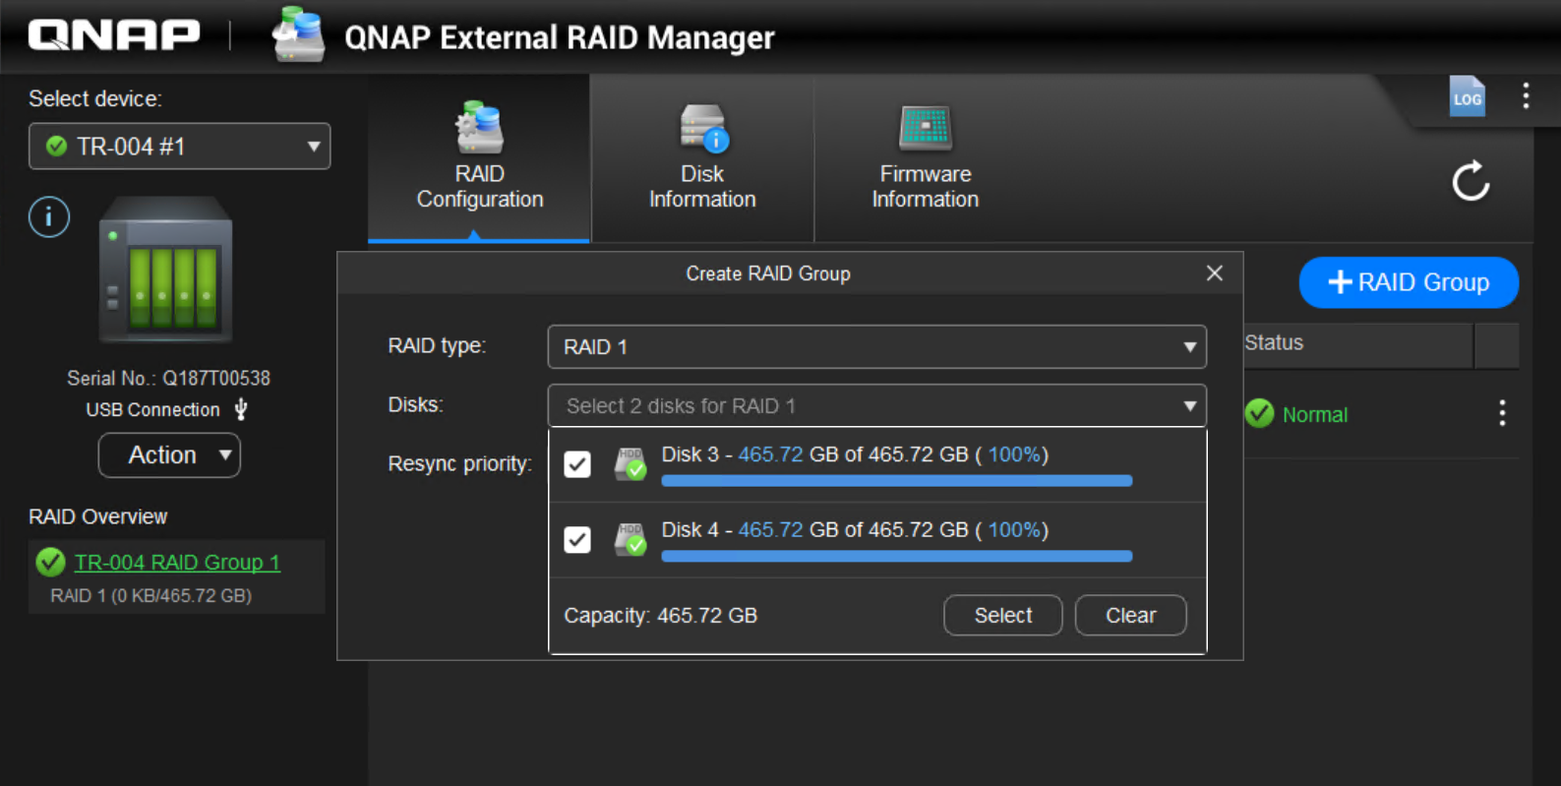Open the top-right three-dot menu

click(x=1526, y=95)
